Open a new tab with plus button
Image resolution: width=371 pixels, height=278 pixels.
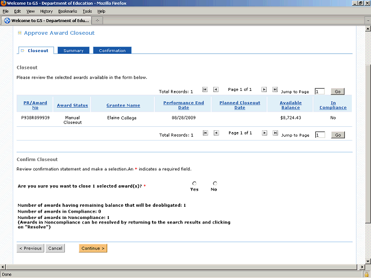pyautogui.click(x=97, y=21)
